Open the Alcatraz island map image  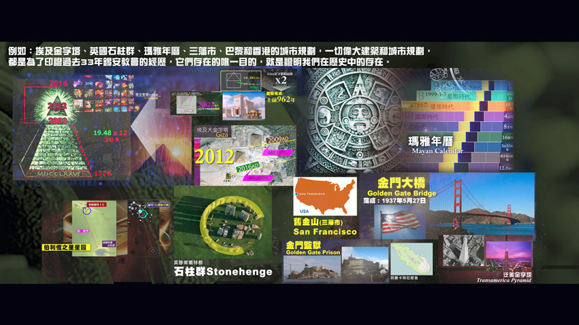point(411,258)
